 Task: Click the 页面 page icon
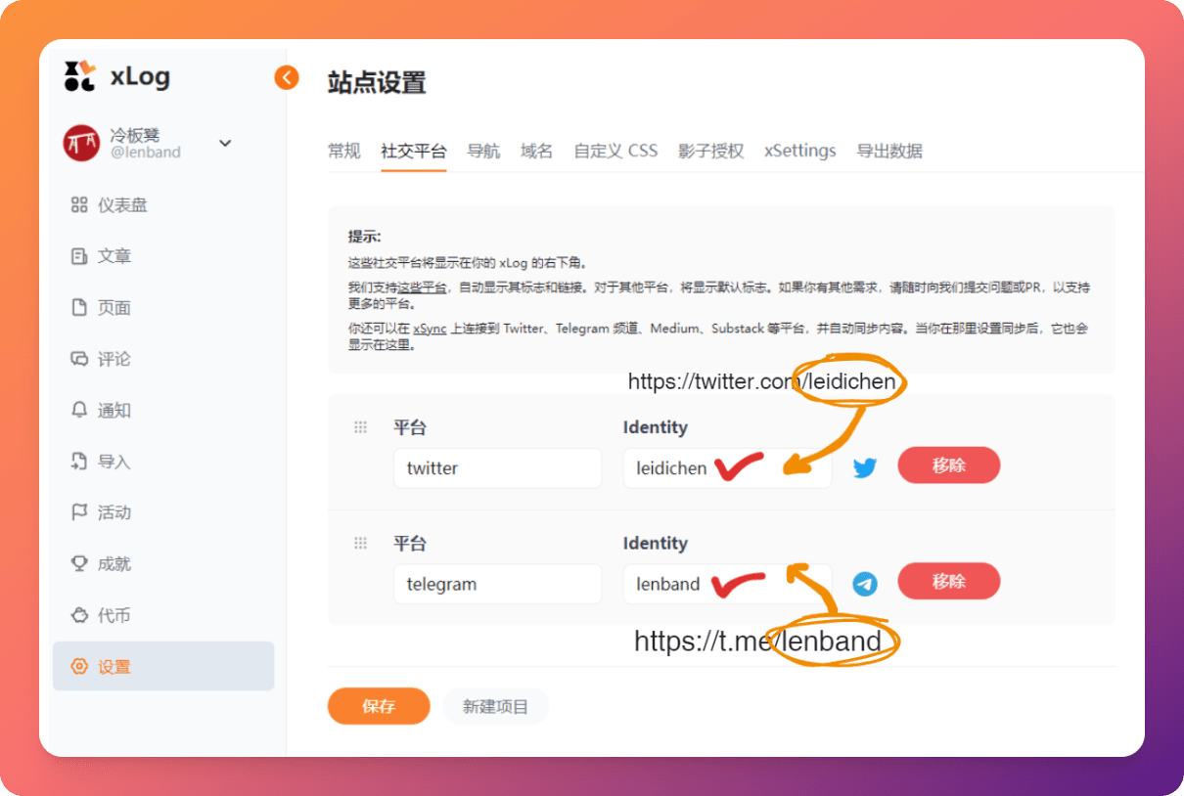click(79, 308)
